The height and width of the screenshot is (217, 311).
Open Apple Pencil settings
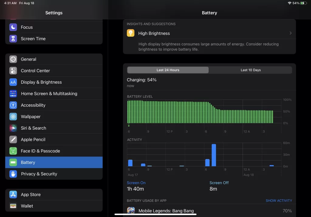[54, 140]
